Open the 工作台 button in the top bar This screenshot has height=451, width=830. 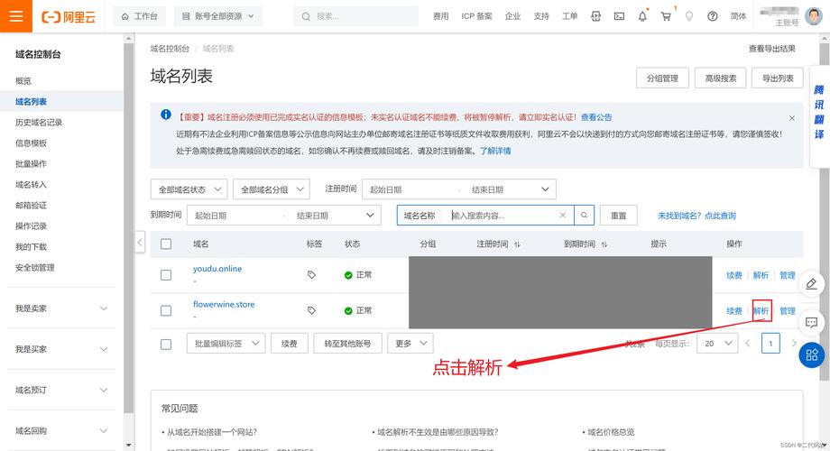[x=139, y=16]
